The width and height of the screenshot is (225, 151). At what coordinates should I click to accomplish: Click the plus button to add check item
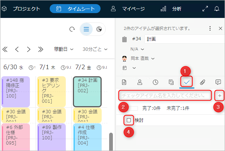[x=220, y=96]
